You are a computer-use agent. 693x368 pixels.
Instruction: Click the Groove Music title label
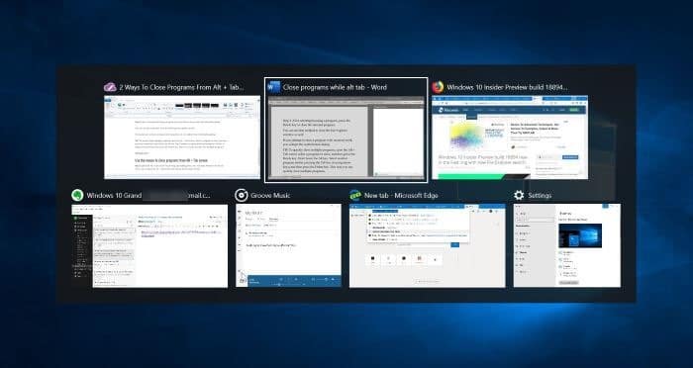tap(270, 195)
